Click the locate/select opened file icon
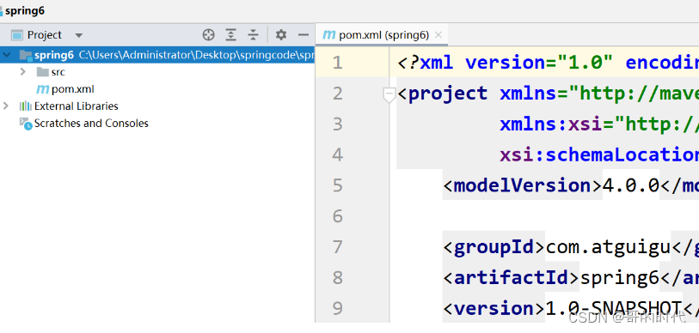This screenshot has height=333, width=699. pyautogui.click(x=208, y=34)
